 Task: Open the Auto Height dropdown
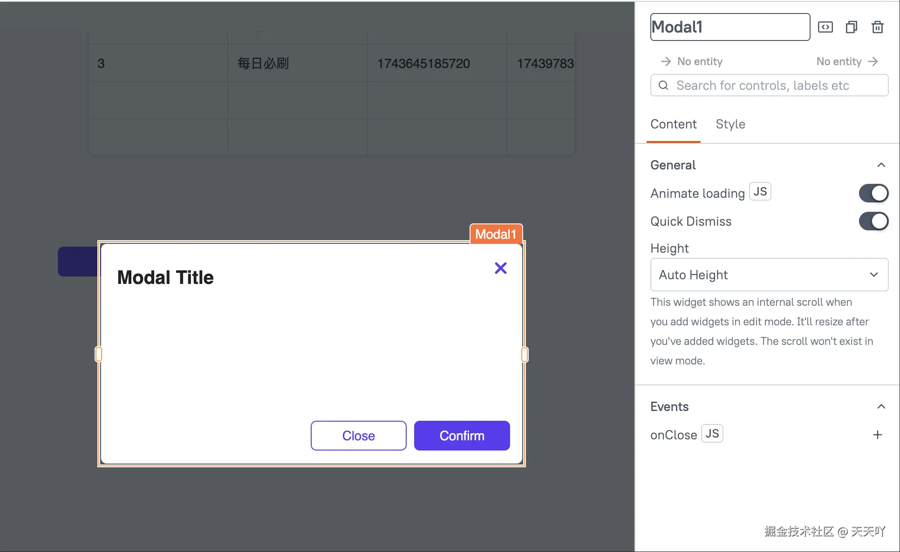pos(769,275)
